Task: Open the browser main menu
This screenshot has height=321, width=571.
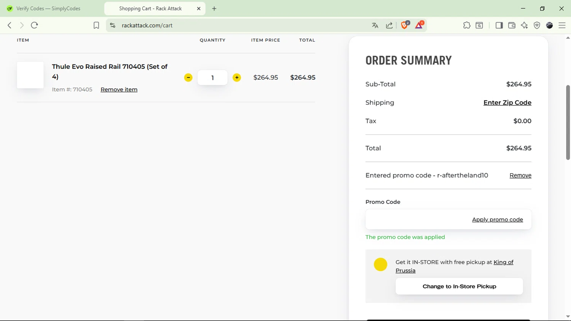Action: [x=562, y=25]
